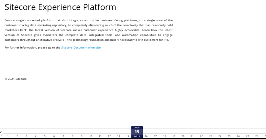The height and width of the screenshot is (139, 266).
Task: Select day 21 on the timeline
Action: [x=192, y=136]
